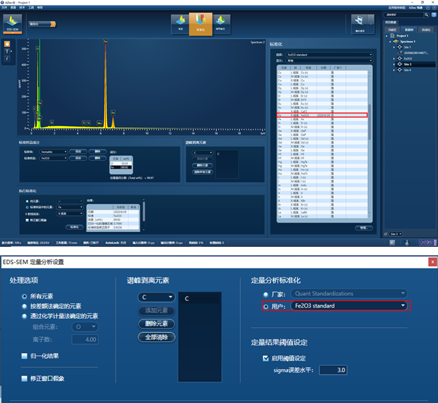Expand the Site 1 tree node
Screen dimensions: 438x403
394,47
